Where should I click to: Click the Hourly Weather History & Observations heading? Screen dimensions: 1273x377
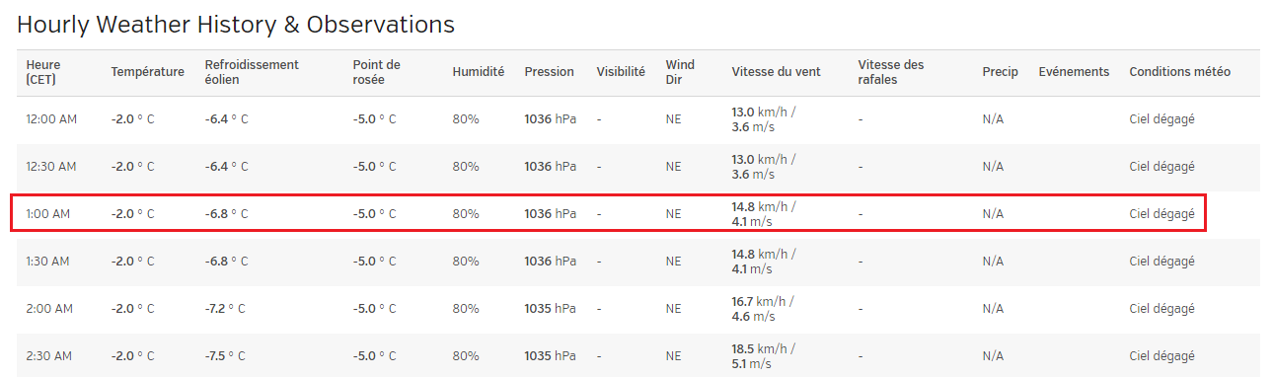tap(236, 25)
